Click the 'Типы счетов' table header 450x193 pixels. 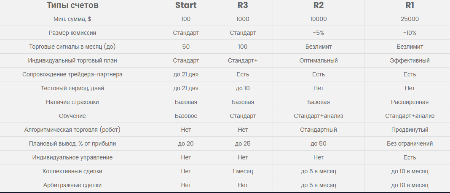72,5
